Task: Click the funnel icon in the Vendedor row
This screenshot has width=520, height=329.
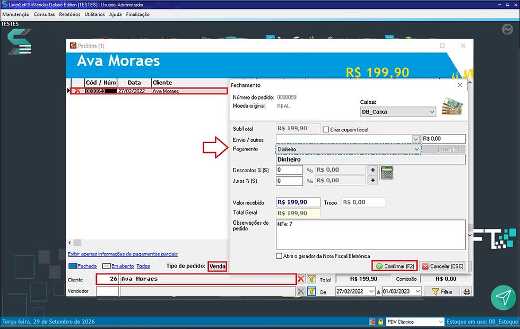Action: (x=311, y=291)
